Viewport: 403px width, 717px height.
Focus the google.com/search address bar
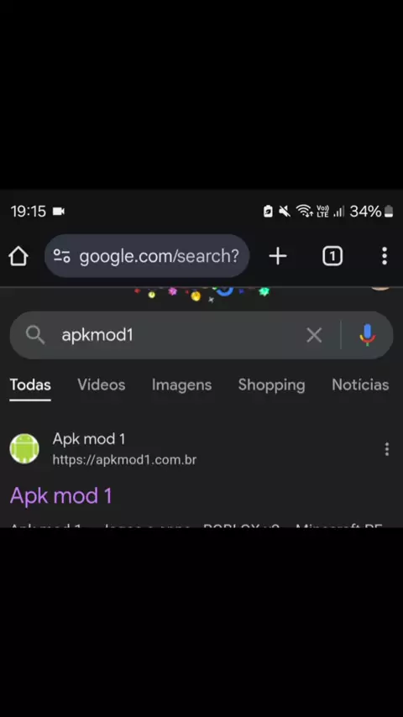147,256
